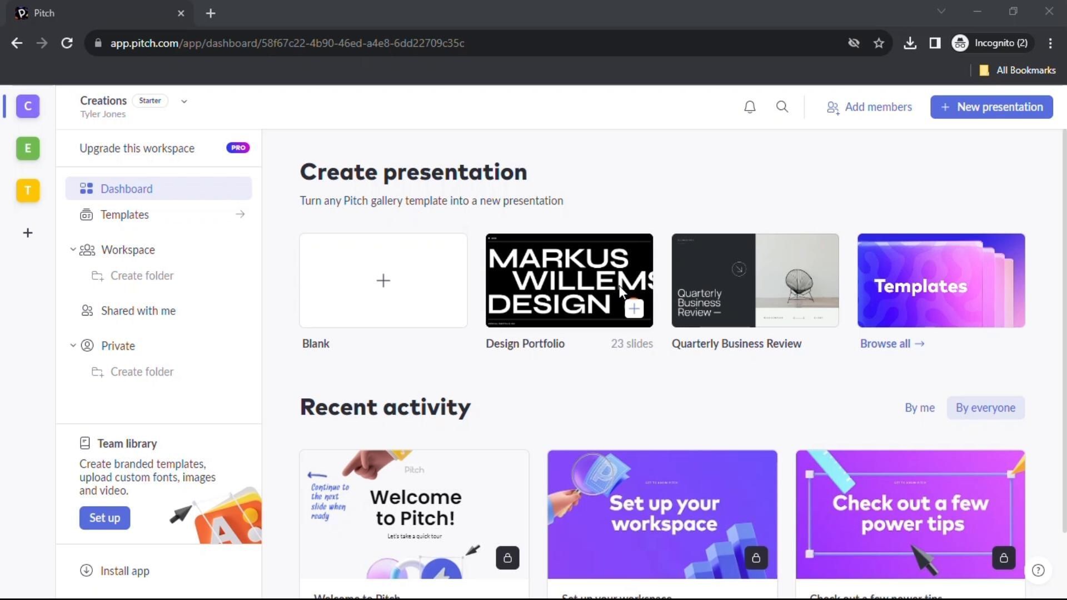Bookmark page with the star icon
This screenshot has height=600, width=1067.
[879, 43]
